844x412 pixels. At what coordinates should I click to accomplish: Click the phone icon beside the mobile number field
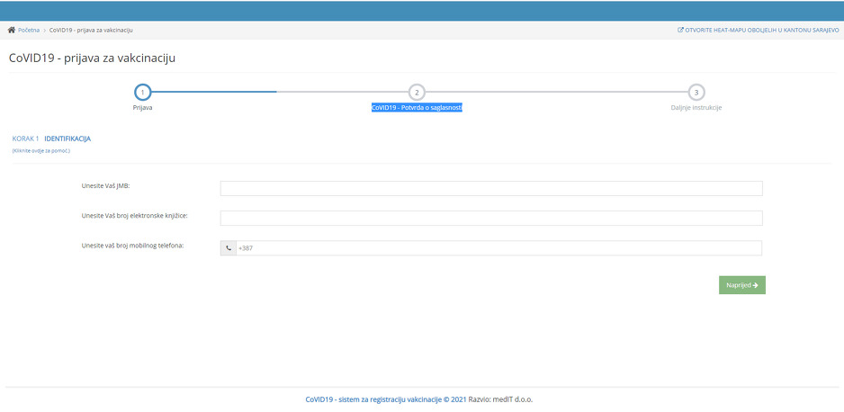pyautogui.click(x=229, y=248)
